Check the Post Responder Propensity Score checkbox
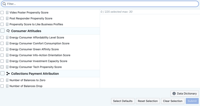 pyautogui.click(x=2, y=19)
